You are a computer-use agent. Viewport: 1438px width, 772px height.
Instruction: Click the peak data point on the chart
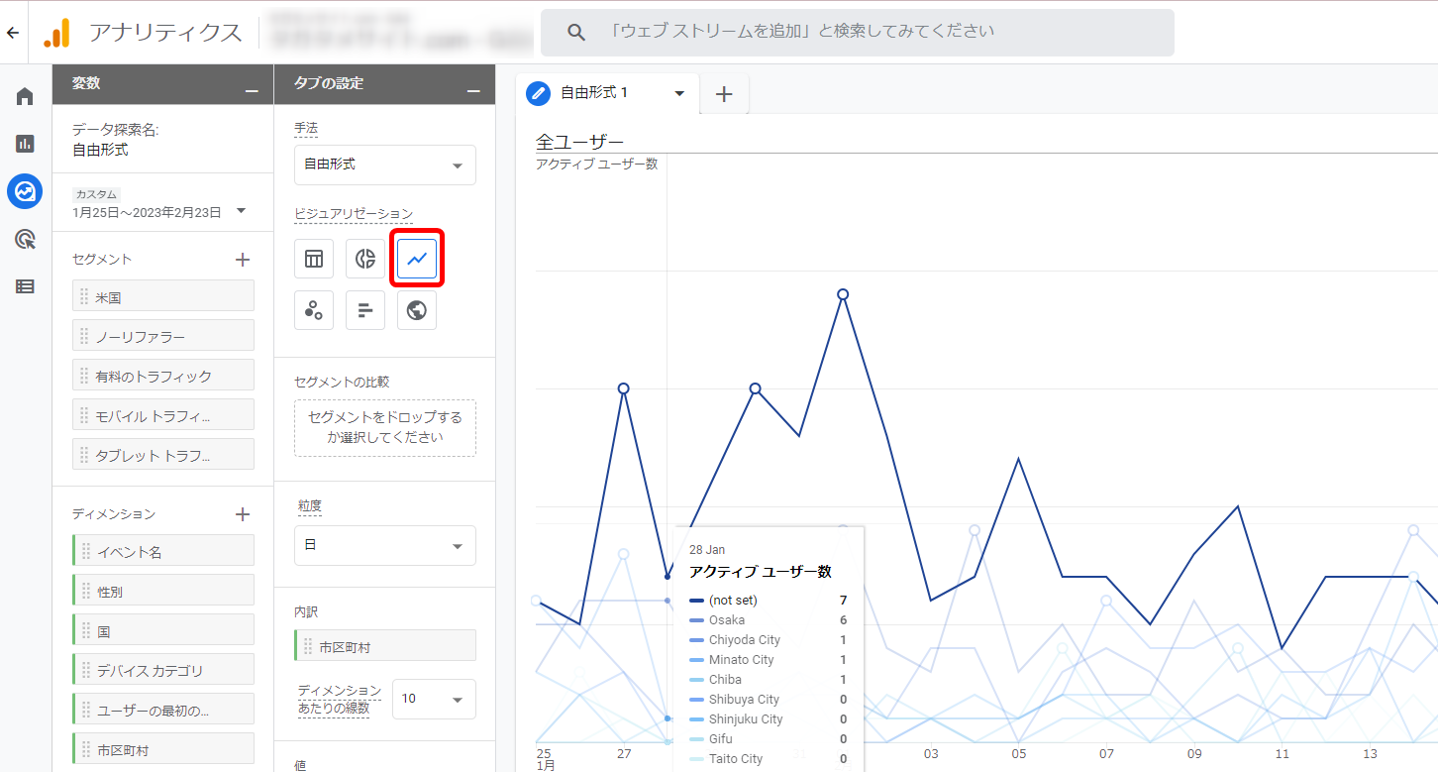pos(843,294)
